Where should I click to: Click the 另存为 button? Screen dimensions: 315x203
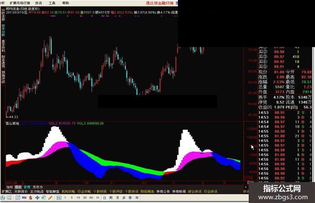click(38, 187)
